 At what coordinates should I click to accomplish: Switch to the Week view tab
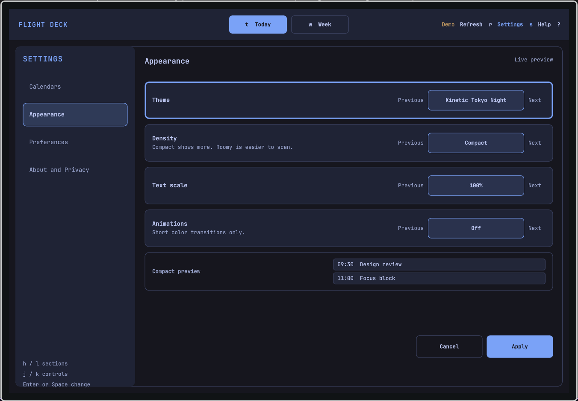(320, 24)
